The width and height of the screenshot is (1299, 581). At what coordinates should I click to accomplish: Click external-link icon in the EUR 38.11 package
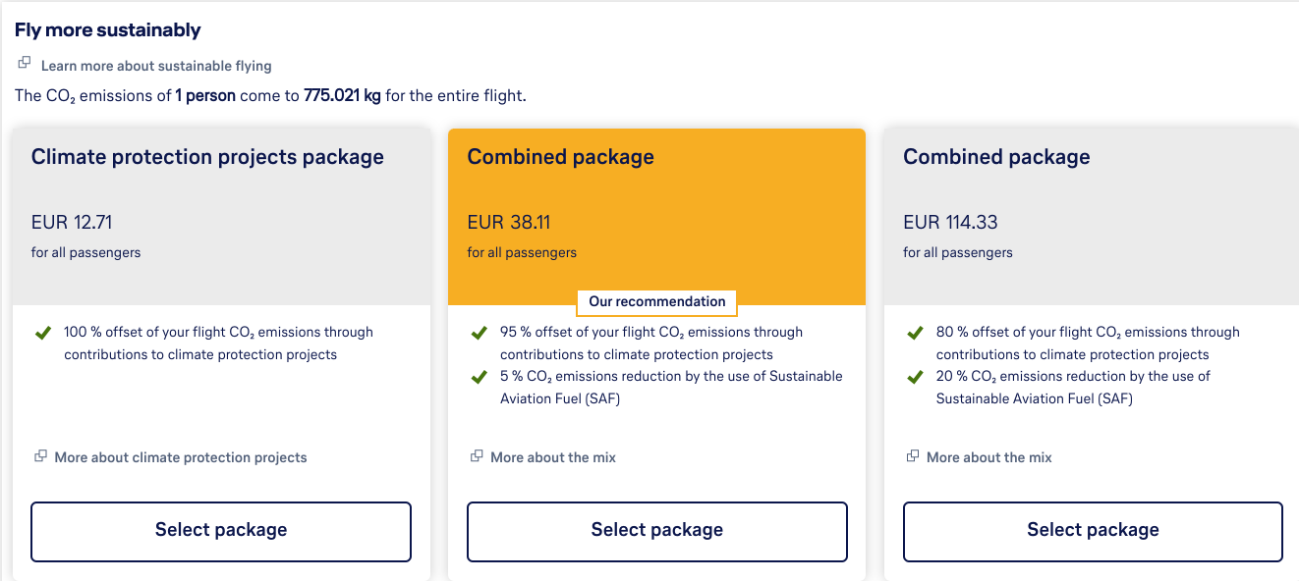tap(477, 456)
